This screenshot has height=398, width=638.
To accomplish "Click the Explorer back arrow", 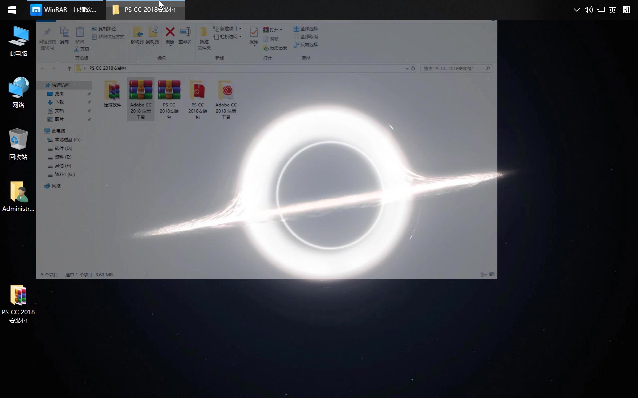I will click(x=43, y=68).
